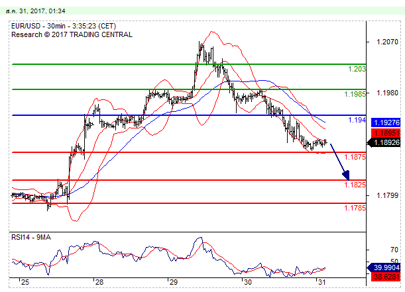
Task: Click the blue price tag 1.19276
Action: pos(386,122)
